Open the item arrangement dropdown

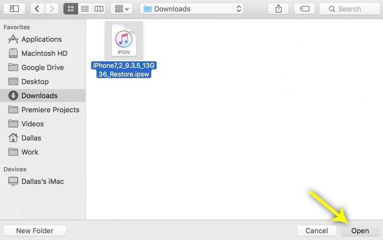pyautogui.click(x=121, y=9)
